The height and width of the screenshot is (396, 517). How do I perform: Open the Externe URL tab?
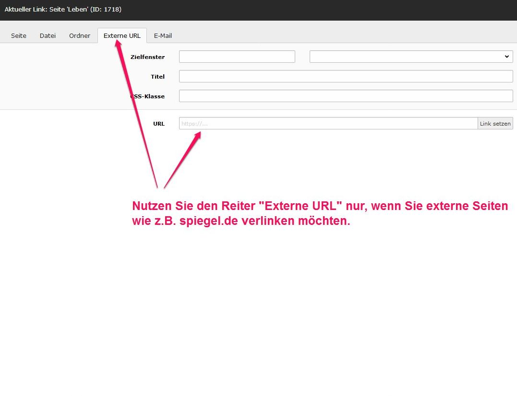122,35
